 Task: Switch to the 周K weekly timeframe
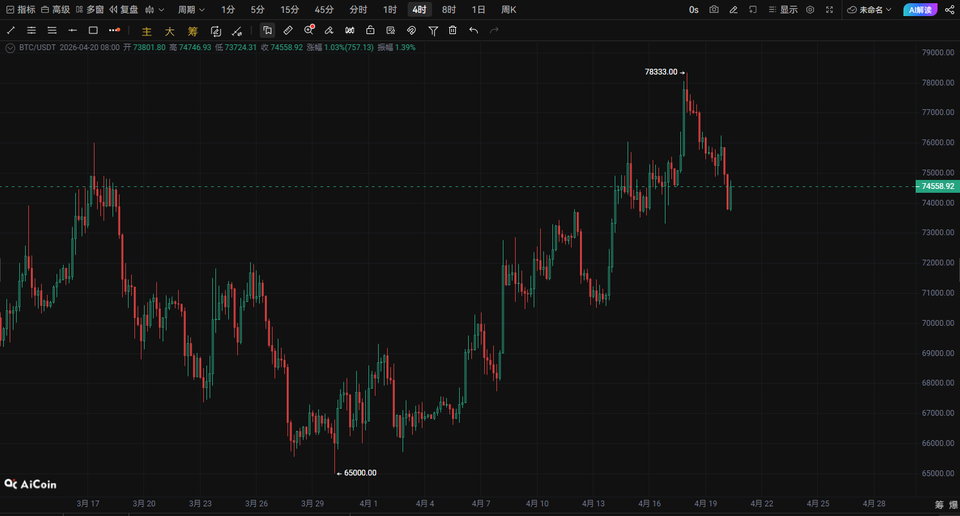point(509,10)
